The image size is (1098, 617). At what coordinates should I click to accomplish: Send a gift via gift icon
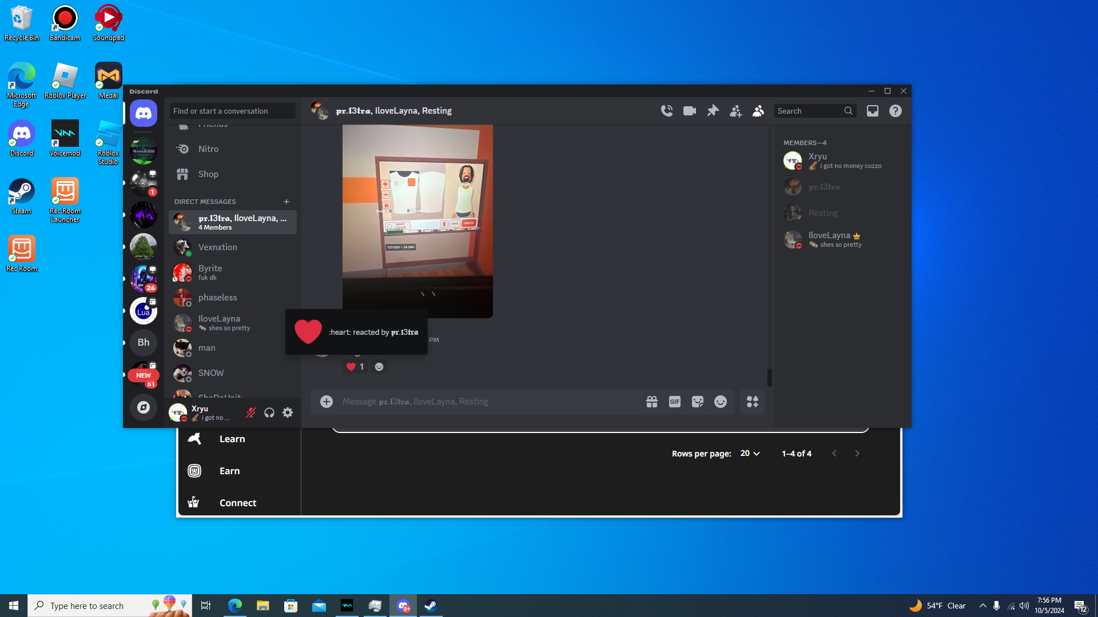[x=652, y=402]
